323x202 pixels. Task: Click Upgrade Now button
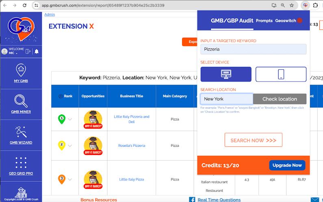tap(287, 165)
